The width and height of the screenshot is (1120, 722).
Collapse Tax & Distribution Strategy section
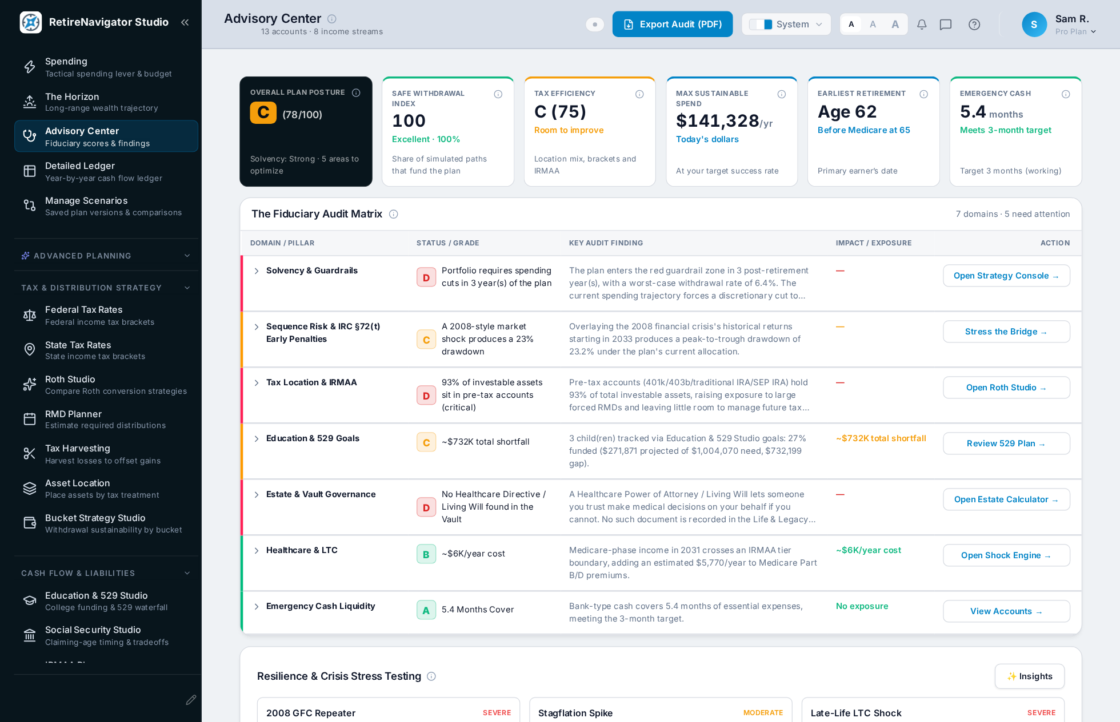106,288
